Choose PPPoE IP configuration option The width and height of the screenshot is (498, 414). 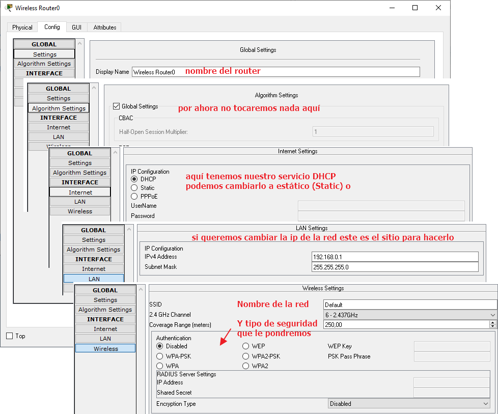[x=134, y=196]
